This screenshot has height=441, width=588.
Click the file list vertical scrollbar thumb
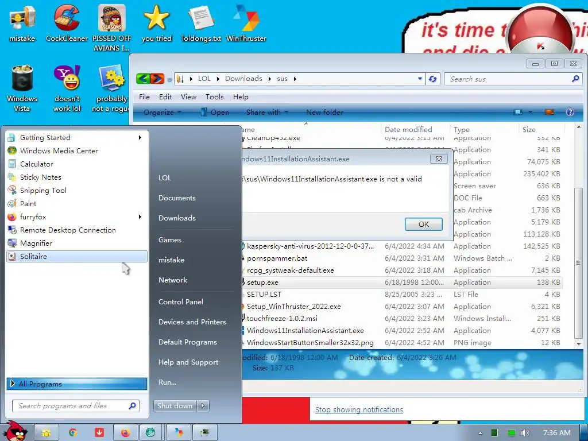(x=579, y=262)
